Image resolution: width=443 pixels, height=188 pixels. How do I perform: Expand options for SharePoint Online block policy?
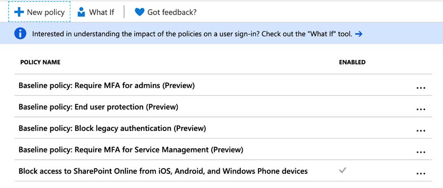coord(421,173)
